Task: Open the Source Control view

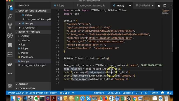Action: coord(10,26)
